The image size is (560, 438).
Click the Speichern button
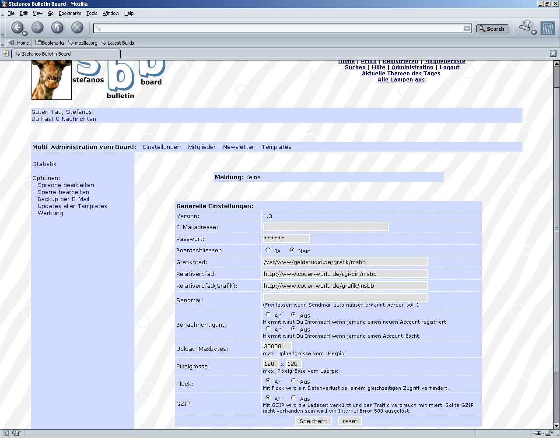pyautogui.click(x=313, y=421)
